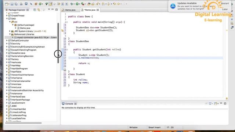235x132 pixels.
Task: Select the LinkedHashSet project
Action: (x=18, y=109)
